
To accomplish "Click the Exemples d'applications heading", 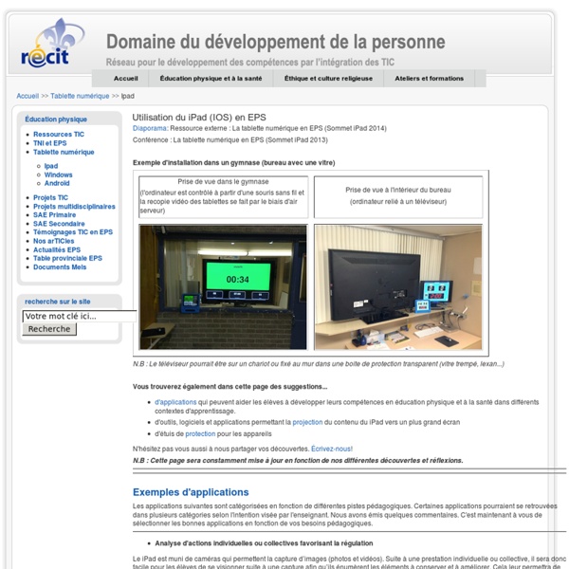I will tap(191, 492).
